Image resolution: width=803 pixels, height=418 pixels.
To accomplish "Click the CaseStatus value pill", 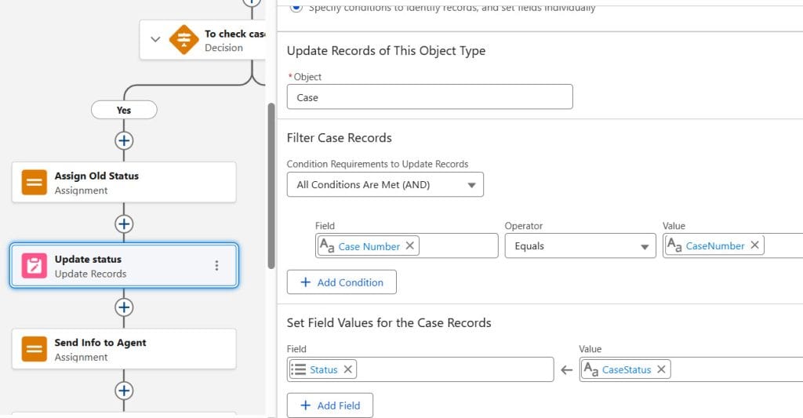I will 627,369.
